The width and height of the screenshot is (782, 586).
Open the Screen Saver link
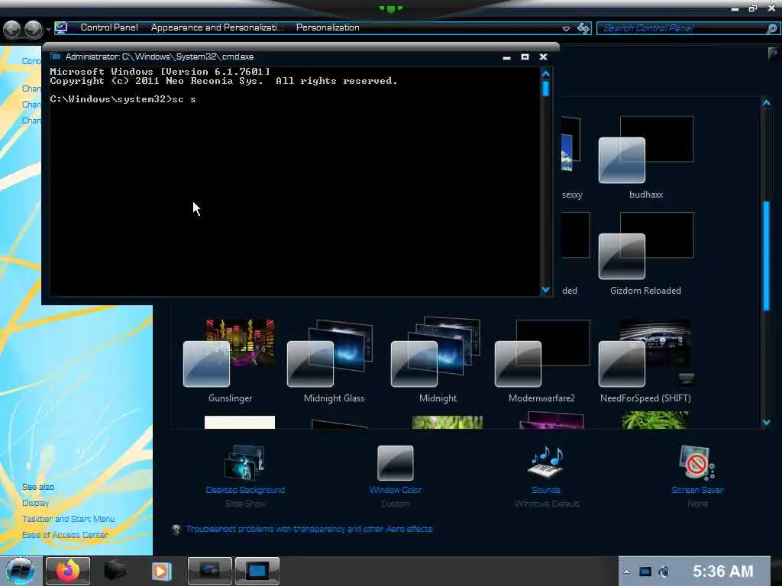(697, 490)
